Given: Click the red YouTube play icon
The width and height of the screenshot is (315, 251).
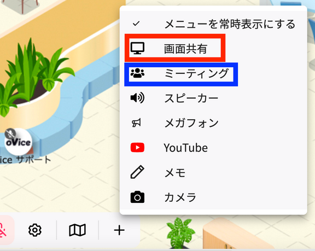Looking at the screenshot, I should 137,148.
